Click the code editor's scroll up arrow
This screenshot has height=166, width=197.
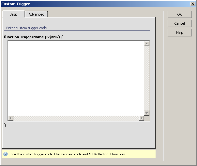tap(146, 44)
